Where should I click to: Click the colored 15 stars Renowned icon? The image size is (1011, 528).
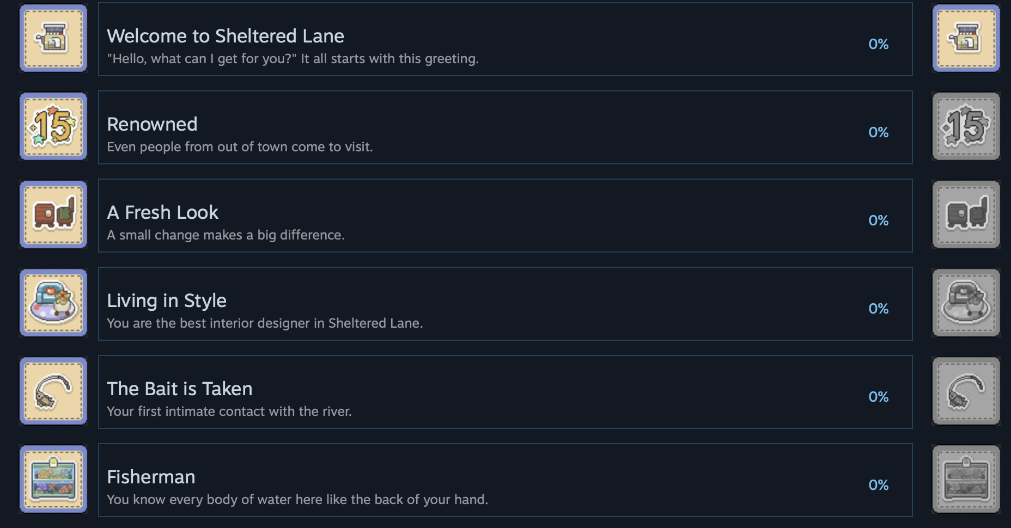(x=53, y=126)
